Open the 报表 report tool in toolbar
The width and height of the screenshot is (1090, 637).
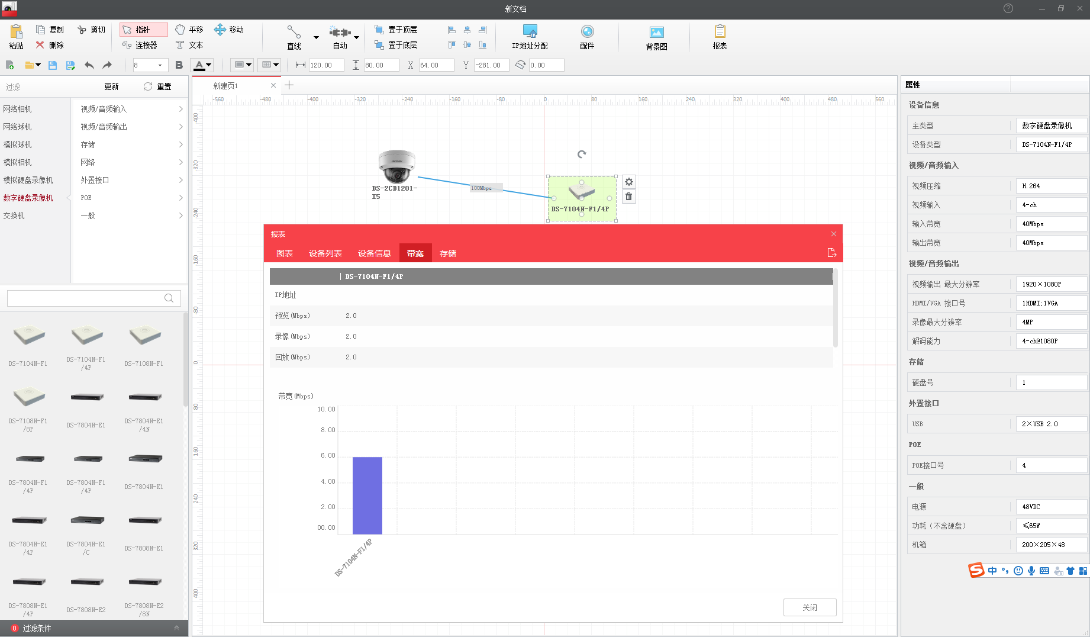[x=720, y=37]
